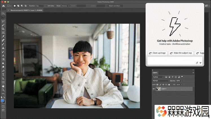This screenshot has height=119, width=211.
Task: Choose New Selection mode
Action: tap(15, 6)
